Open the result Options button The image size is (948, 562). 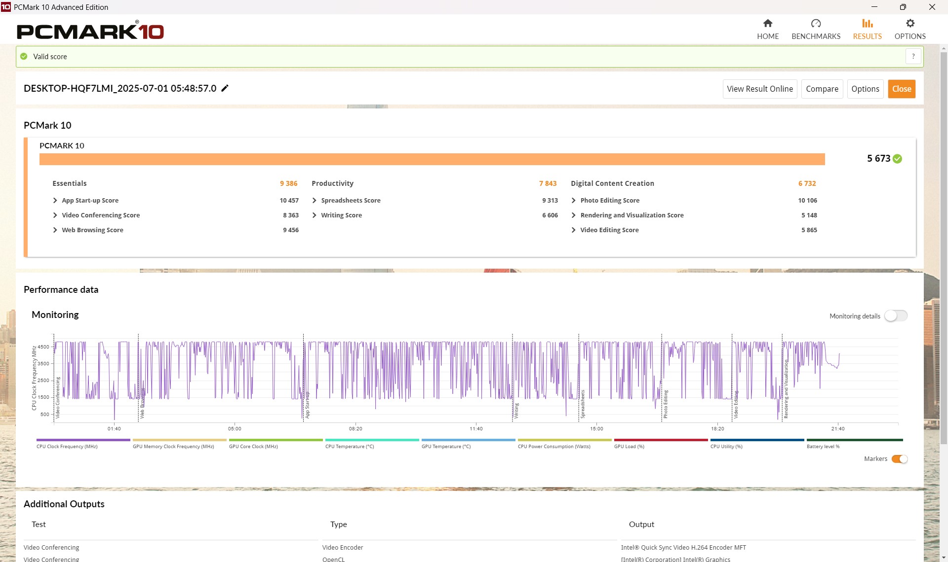pos(865,89)
